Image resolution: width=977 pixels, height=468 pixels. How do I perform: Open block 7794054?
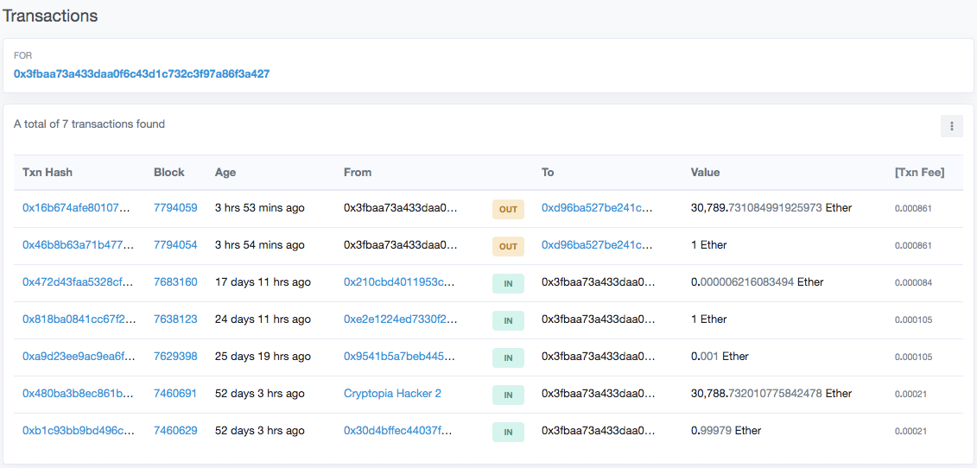175,245
